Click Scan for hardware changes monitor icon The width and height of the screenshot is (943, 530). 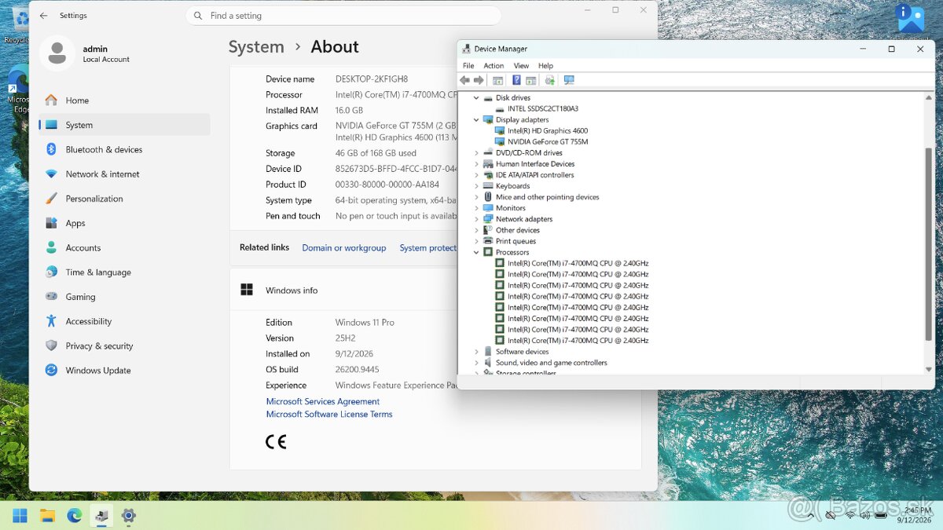[x=569, y=80]
